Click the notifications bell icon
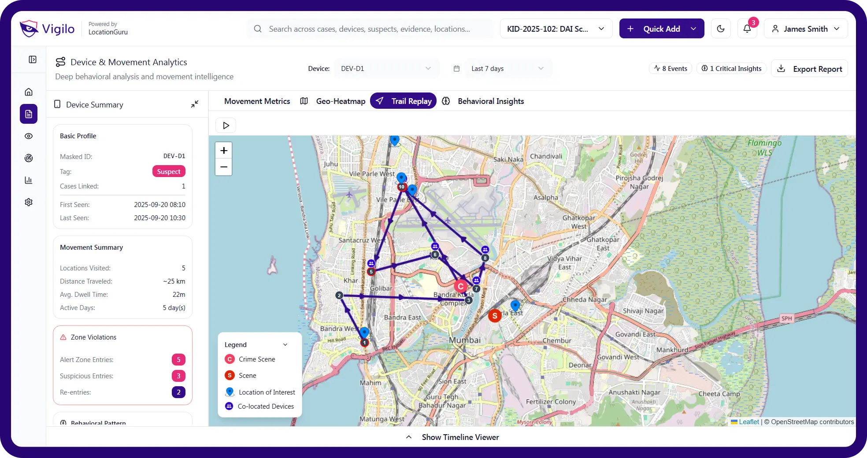This screenshot has height=458, width=867. click(x=747, y=29)
